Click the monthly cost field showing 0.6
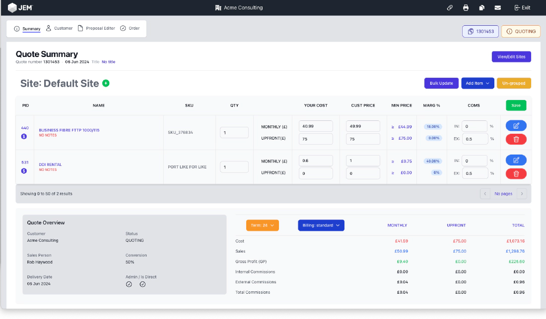 pos(316,160)
